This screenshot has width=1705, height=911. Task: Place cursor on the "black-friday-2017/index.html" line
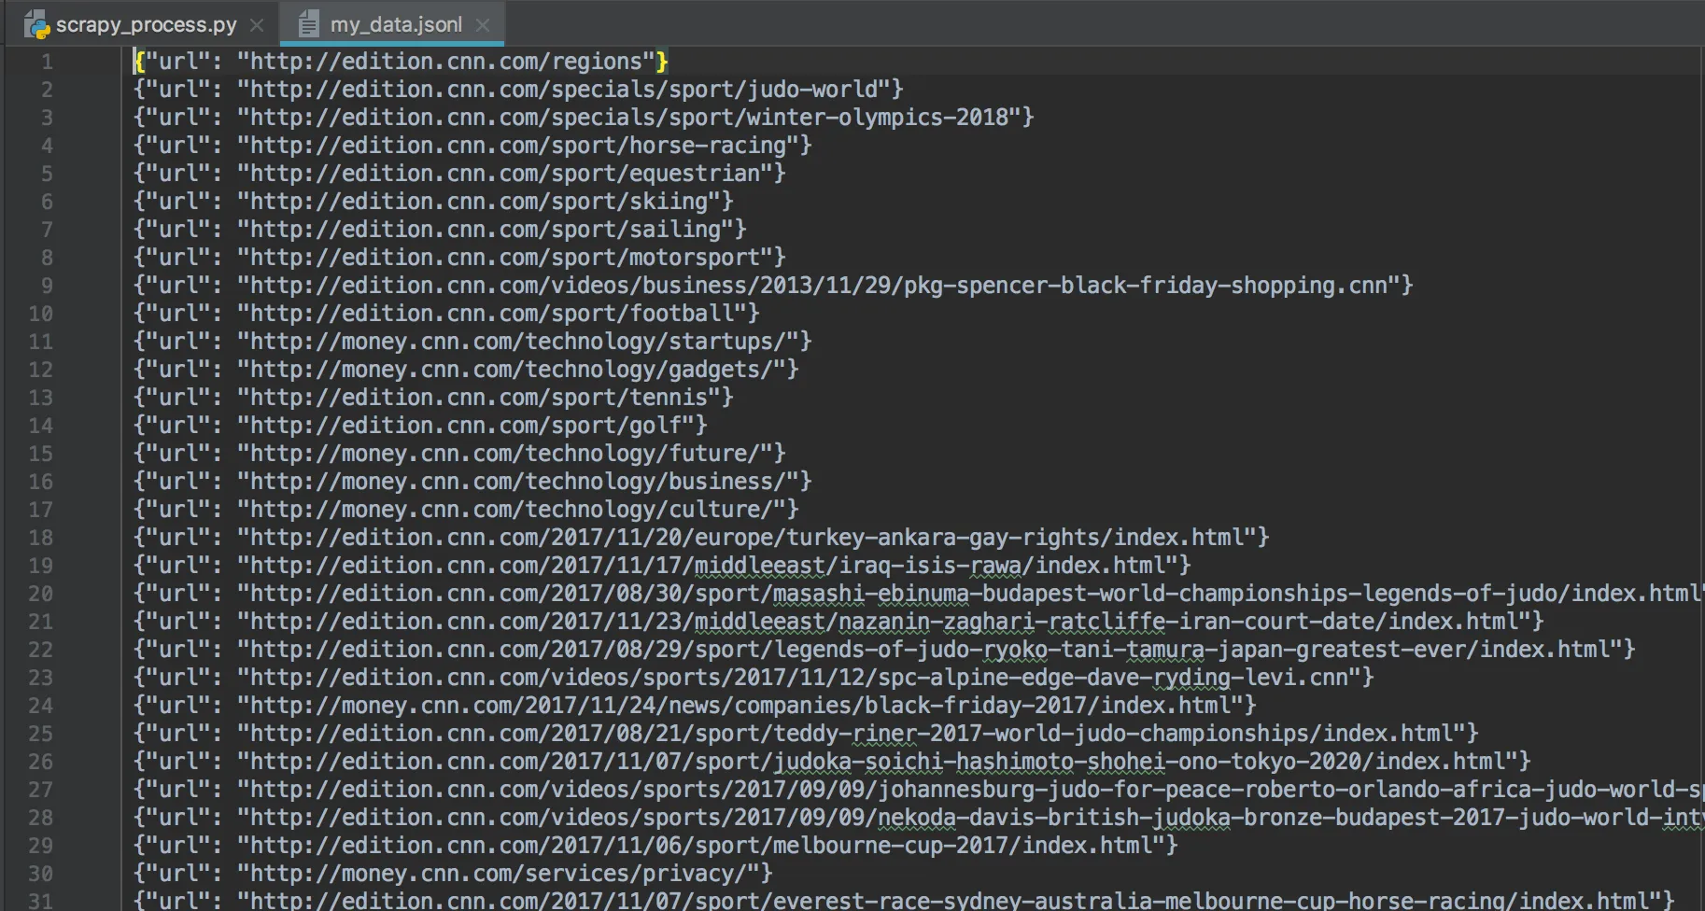tap(695, 706)
